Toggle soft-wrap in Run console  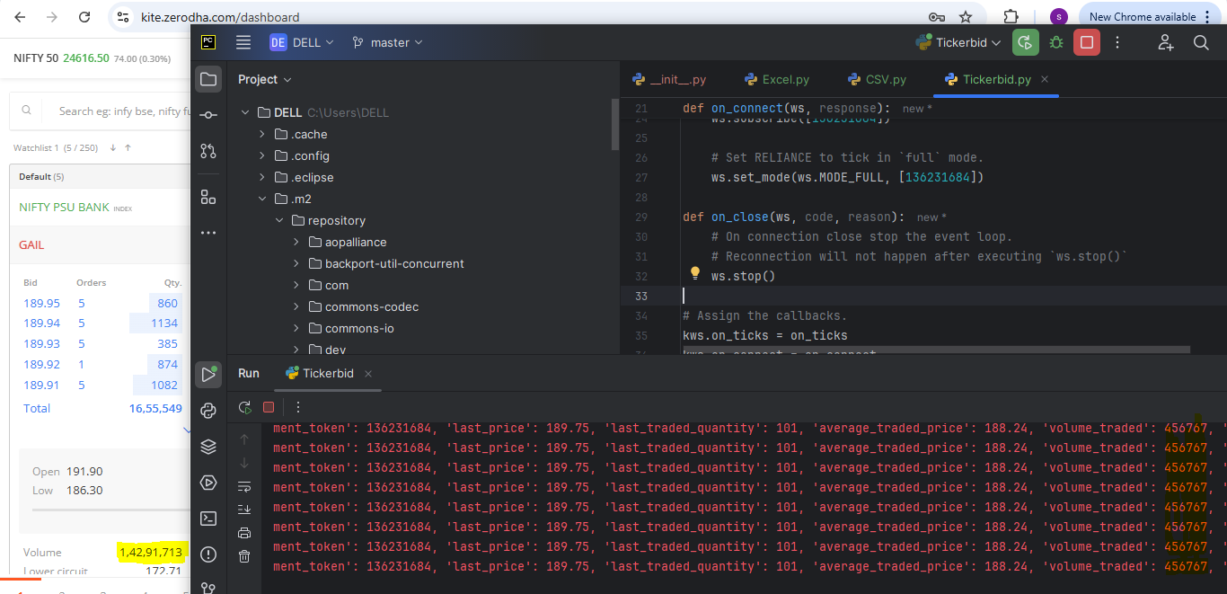tap(244, 486)
